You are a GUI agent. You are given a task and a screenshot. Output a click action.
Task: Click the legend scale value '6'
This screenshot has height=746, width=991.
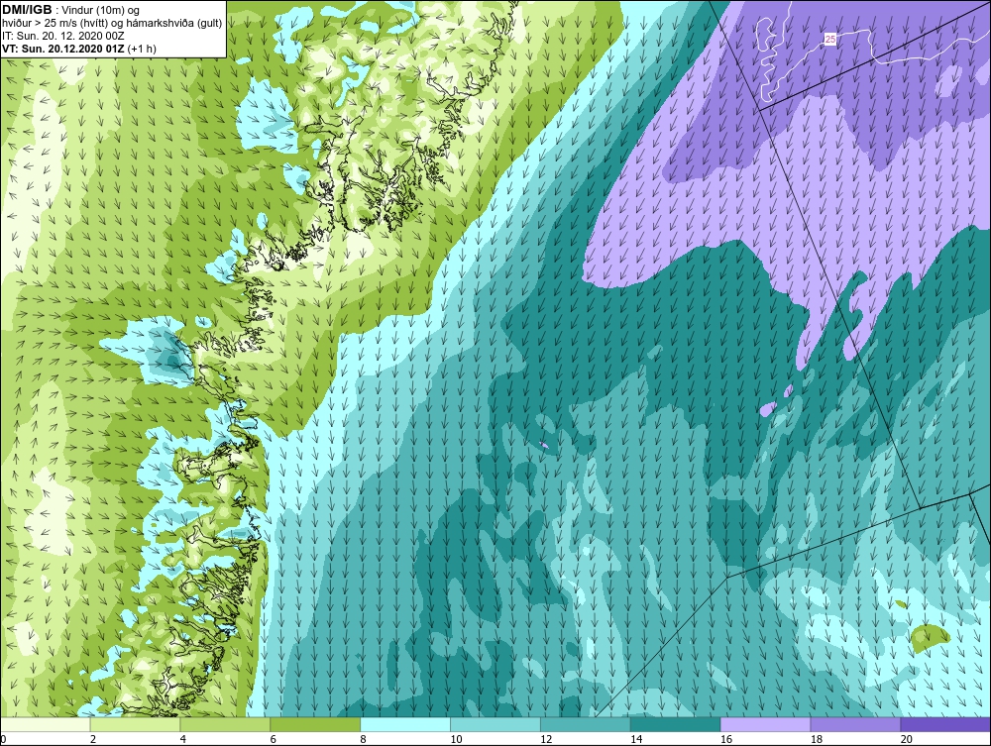click(x=274, y=739)
